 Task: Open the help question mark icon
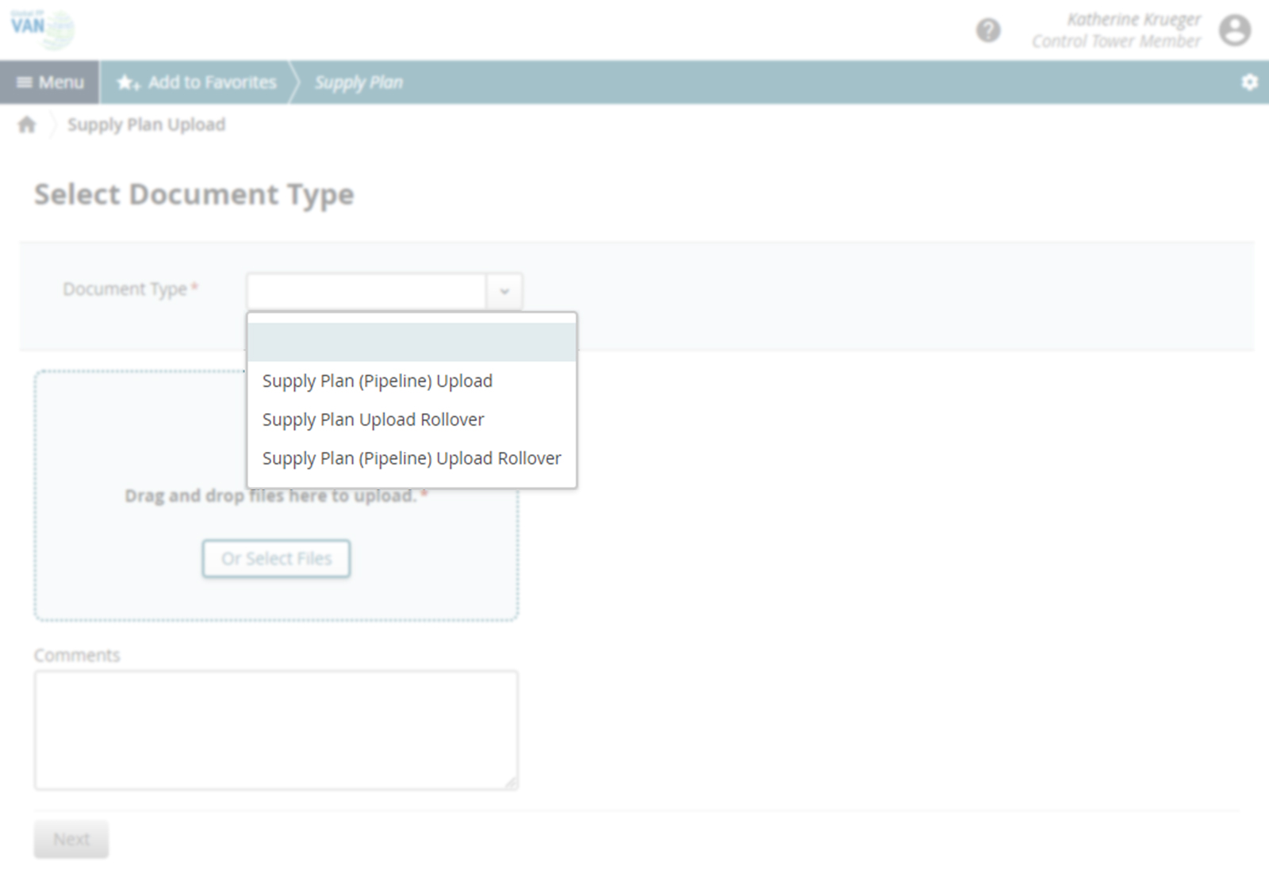click(987, 31)
